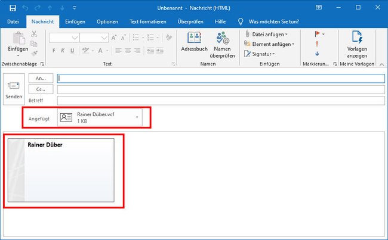Click the Cut scissors icon
Screen dimensions: 388x240
(34, 34)
